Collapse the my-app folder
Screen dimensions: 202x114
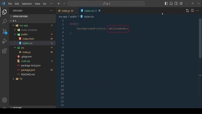pos(33,25)
